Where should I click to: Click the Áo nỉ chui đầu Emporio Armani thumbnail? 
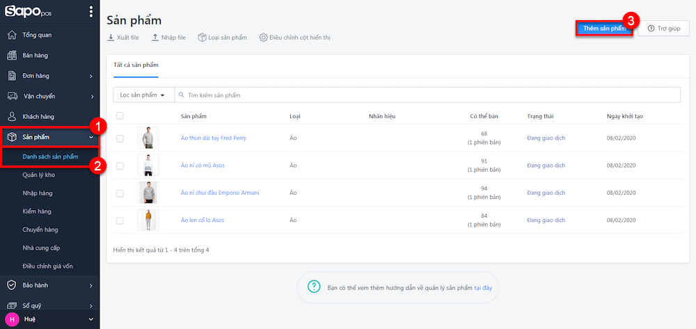pyautogui.click(x=148, y=193)
